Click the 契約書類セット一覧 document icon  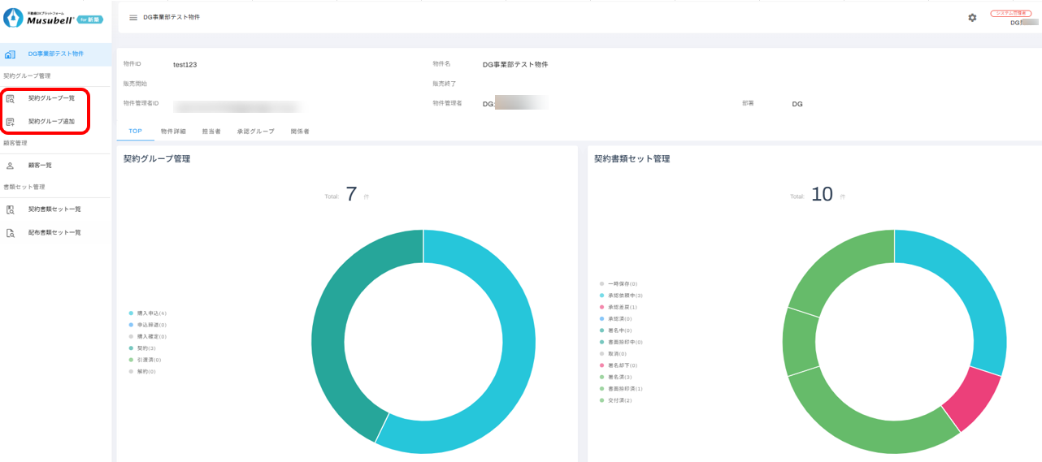10,209
